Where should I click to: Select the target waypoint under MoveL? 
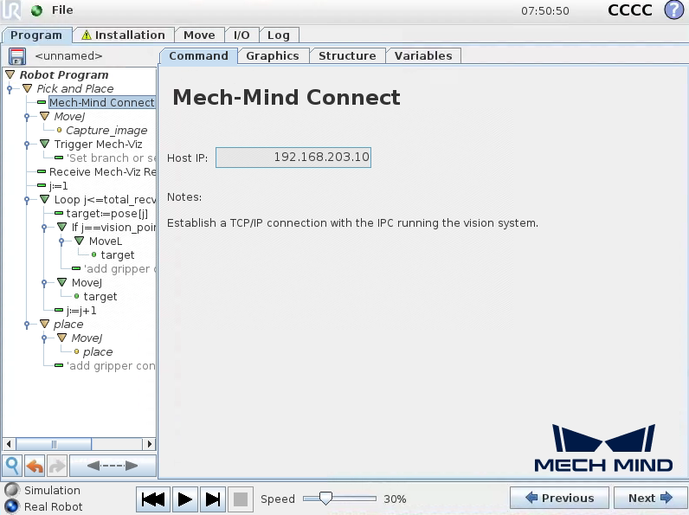pyautogui.click(x=118, y=254)
